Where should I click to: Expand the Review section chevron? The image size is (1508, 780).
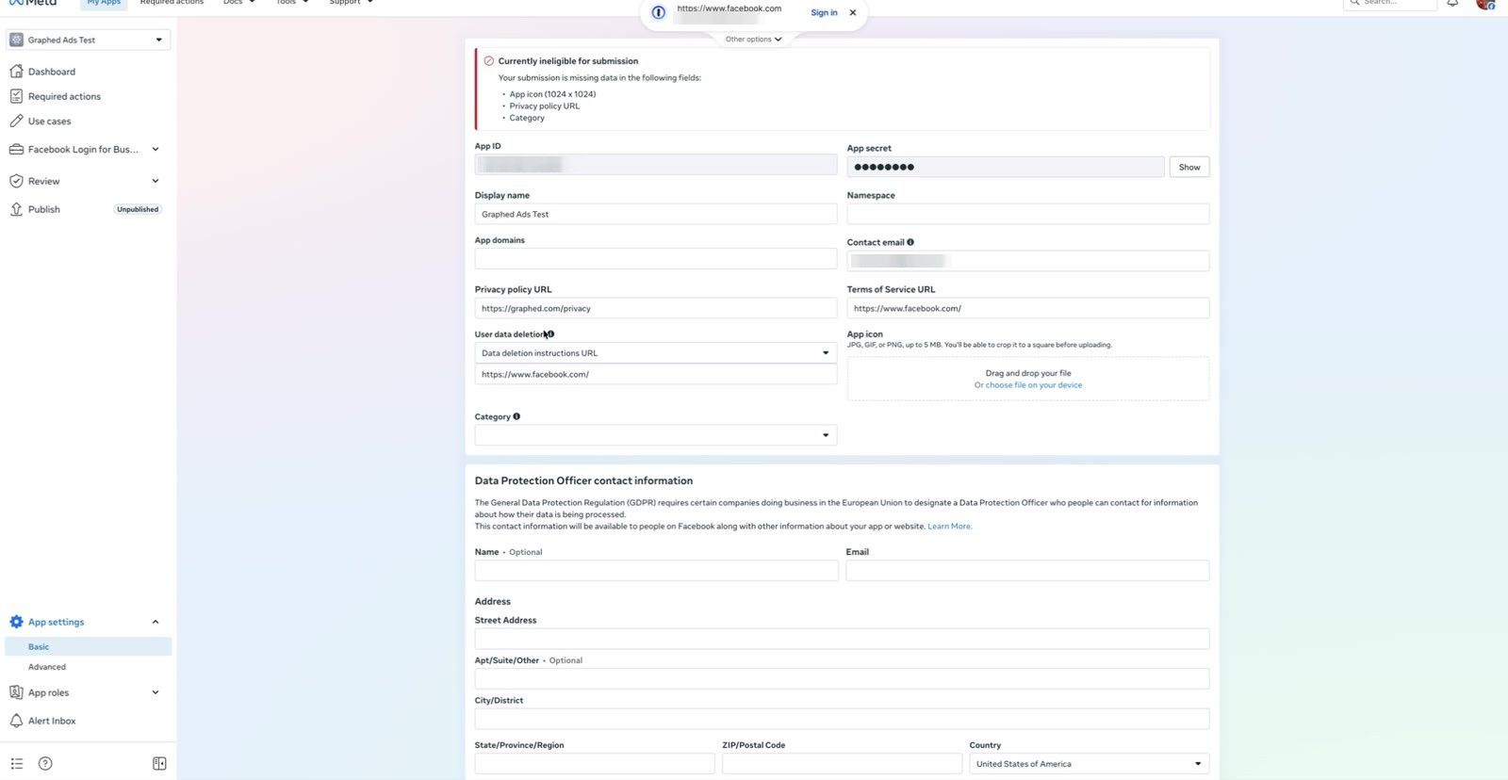pyautogui.click(x=156, y=181)
